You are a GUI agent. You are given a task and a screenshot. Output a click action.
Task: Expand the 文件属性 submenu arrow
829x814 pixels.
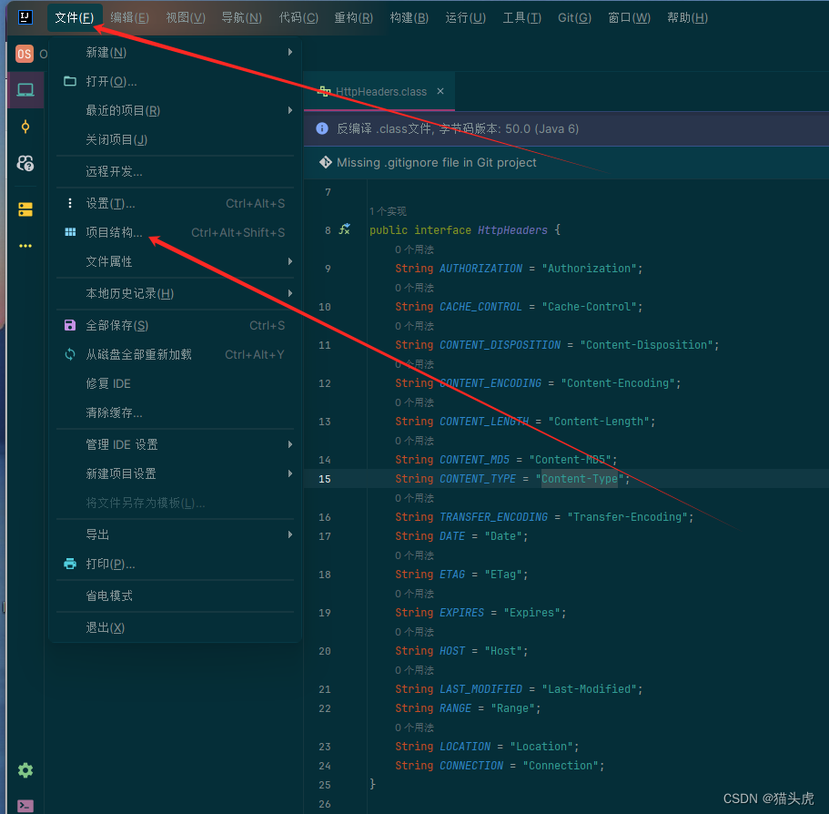289,261
